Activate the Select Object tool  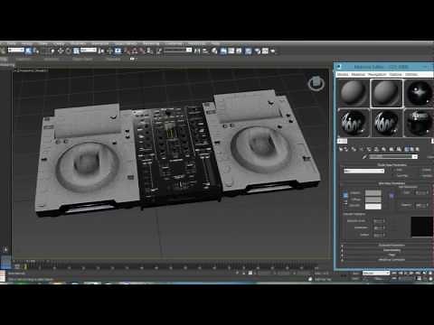coord(28,51)
